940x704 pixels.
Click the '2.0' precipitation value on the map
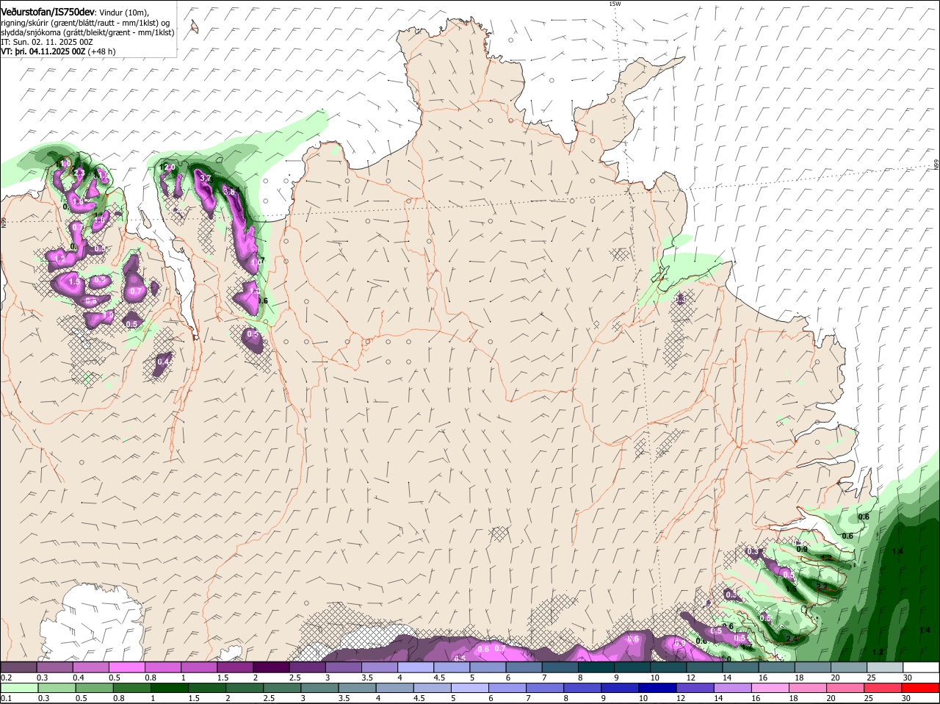tap(169, 168)
